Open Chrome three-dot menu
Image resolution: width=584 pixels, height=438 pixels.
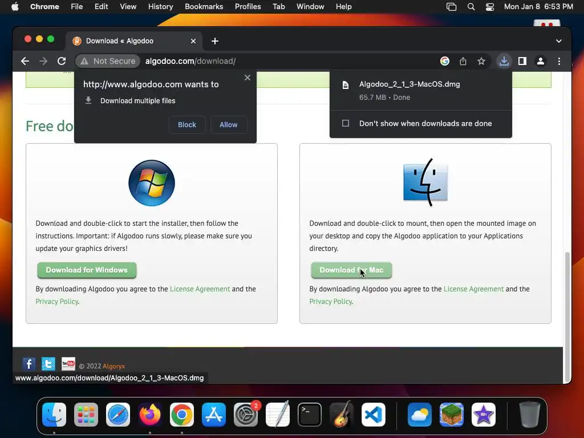[x=559, y=61]
